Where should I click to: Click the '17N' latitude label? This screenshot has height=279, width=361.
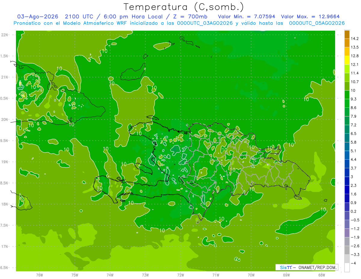(5, 246)
